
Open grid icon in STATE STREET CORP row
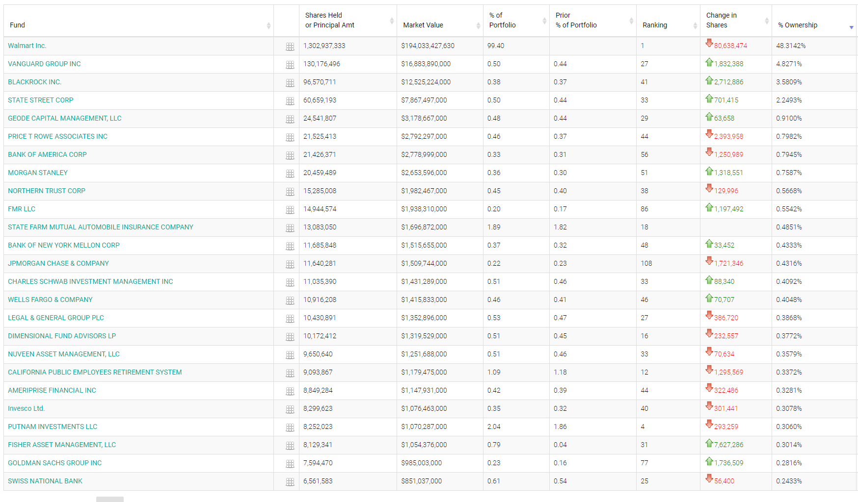click(x=290, y=101)
